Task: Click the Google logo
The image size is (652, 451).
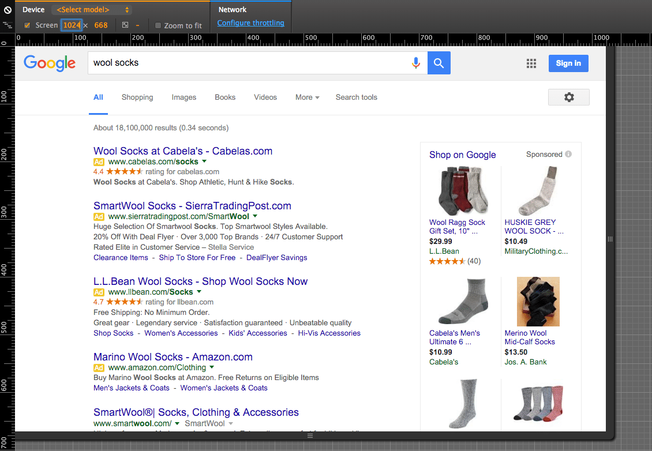Action: [50, 63]
